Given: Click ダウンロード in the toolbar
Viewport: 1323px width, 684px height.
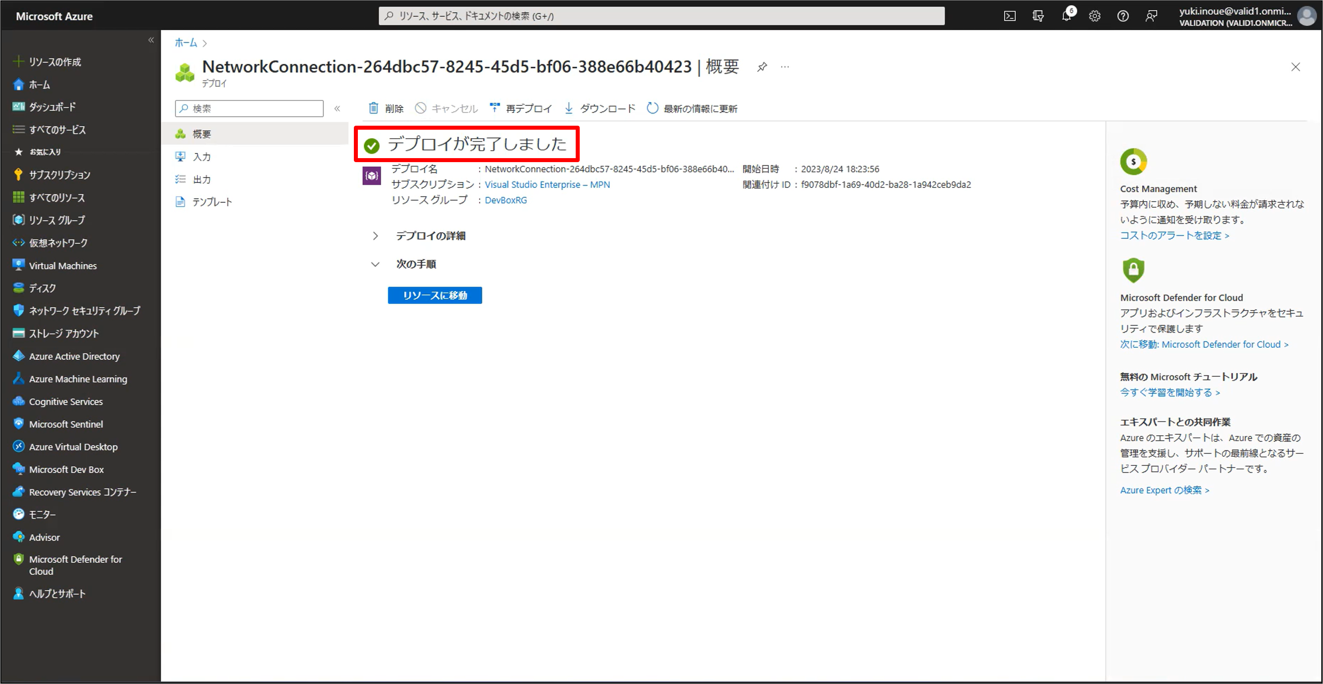Looking at the screenshot, I should point(600,108).
